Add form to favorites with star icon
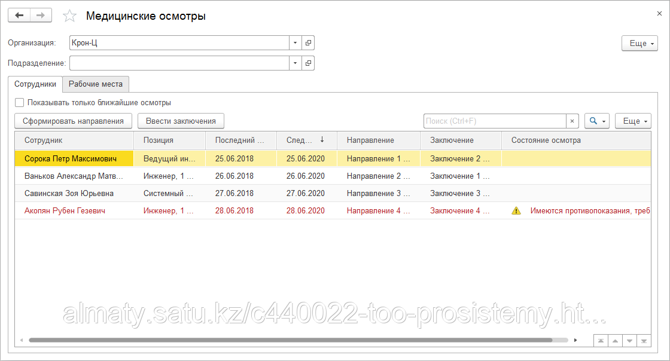This screenshot has height=361, width=670. [70, 16]
